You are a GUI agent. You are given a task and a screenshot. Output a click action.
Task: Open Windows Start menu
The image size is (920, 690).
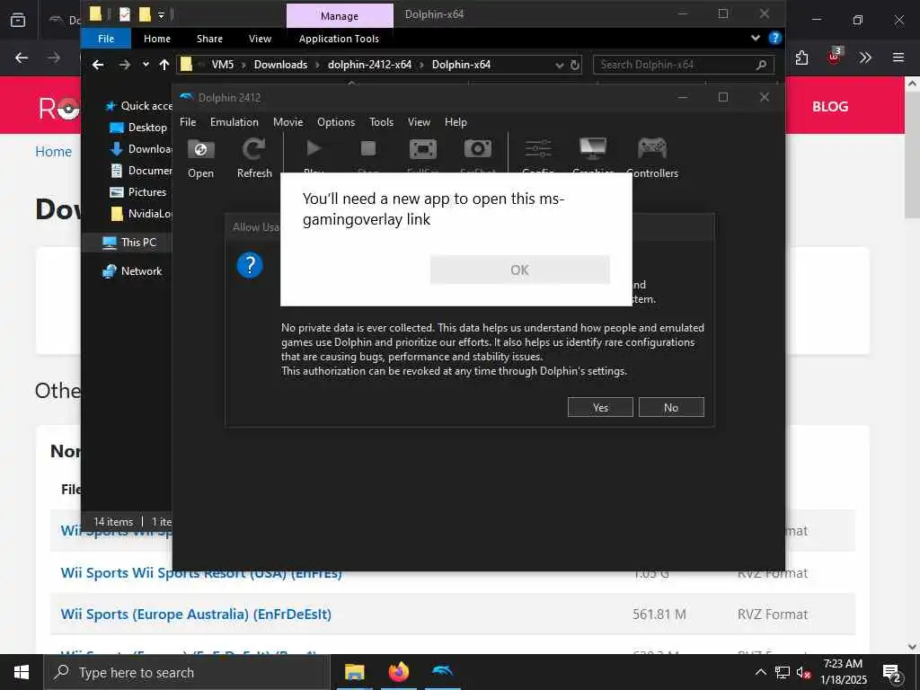point(22,672)
